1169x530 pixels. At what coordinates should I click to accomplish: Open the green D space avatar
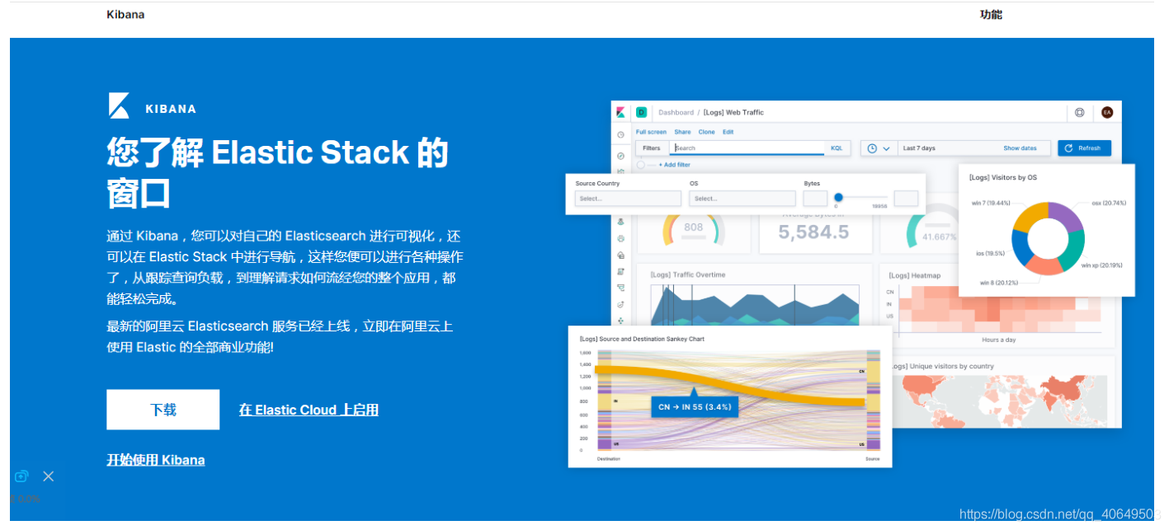pyautogui.click(x=642, y=112)
